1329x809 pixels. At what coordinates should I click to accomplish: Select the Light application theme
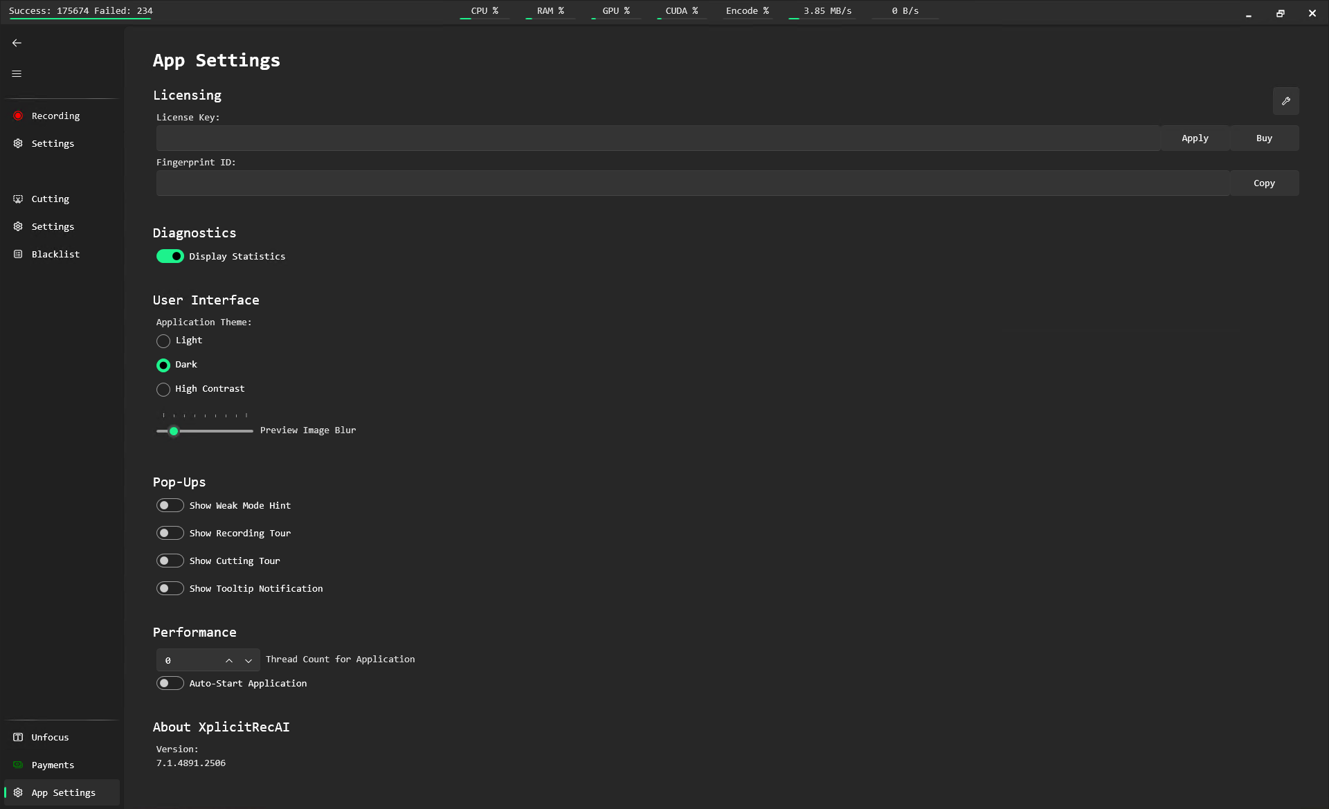point(163,340)
